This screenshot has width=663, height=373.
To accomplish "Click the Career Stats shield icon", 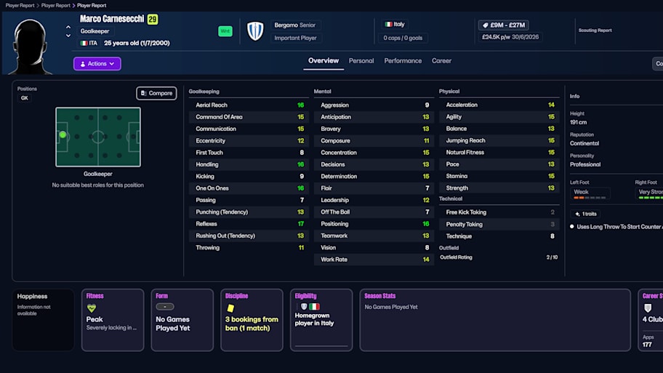I will pos(647,308).
